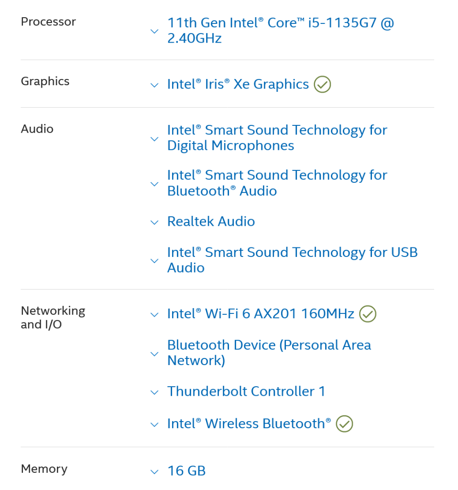
Task: Open the Thunderbolt Controller 1 link
Action: [x=246, y=391]
